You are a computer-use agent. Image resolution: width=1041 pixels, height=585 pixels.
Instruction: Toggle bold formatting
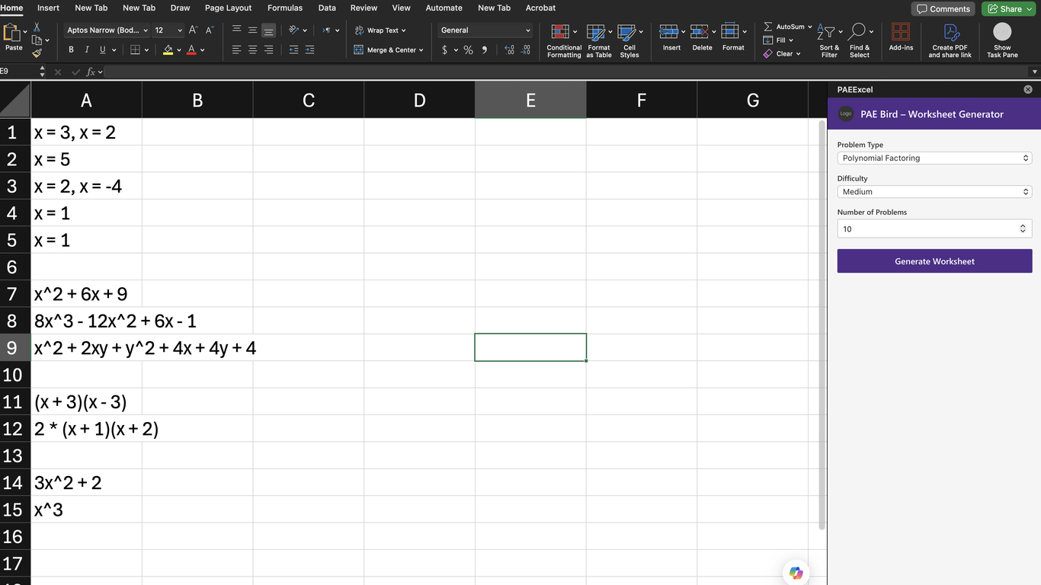click(x=71, y=50)
